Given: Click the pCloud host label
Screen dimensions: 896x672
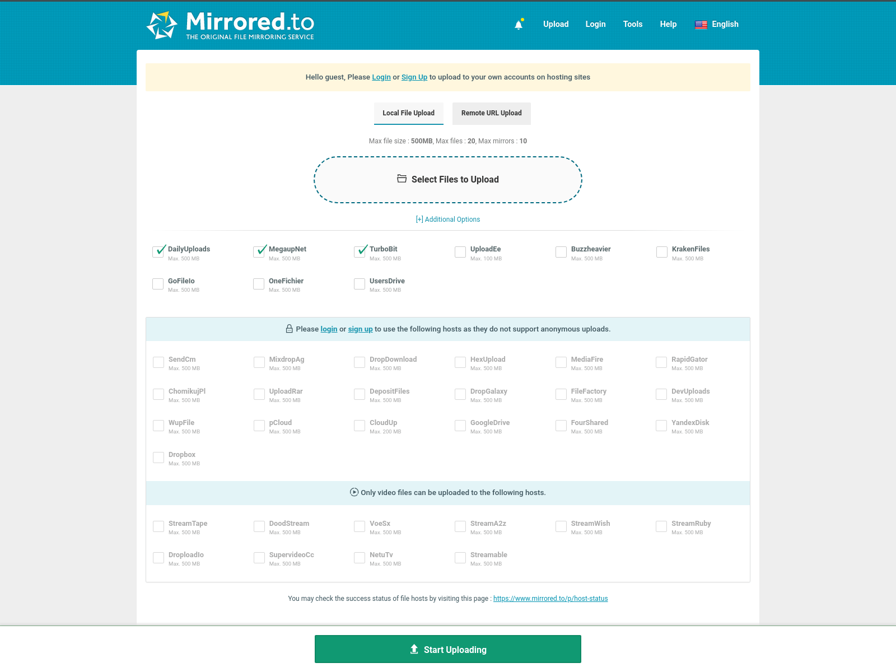Looking at the screenshot, I should pyautogui.click(x=281, y=423).
